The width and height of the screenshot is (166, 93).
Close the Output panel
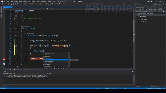134,71
